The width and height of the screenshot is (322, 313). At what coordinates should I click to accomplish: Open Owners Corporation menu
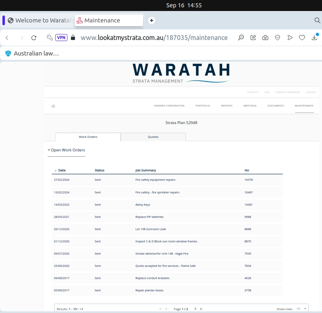tap(169, 106)
